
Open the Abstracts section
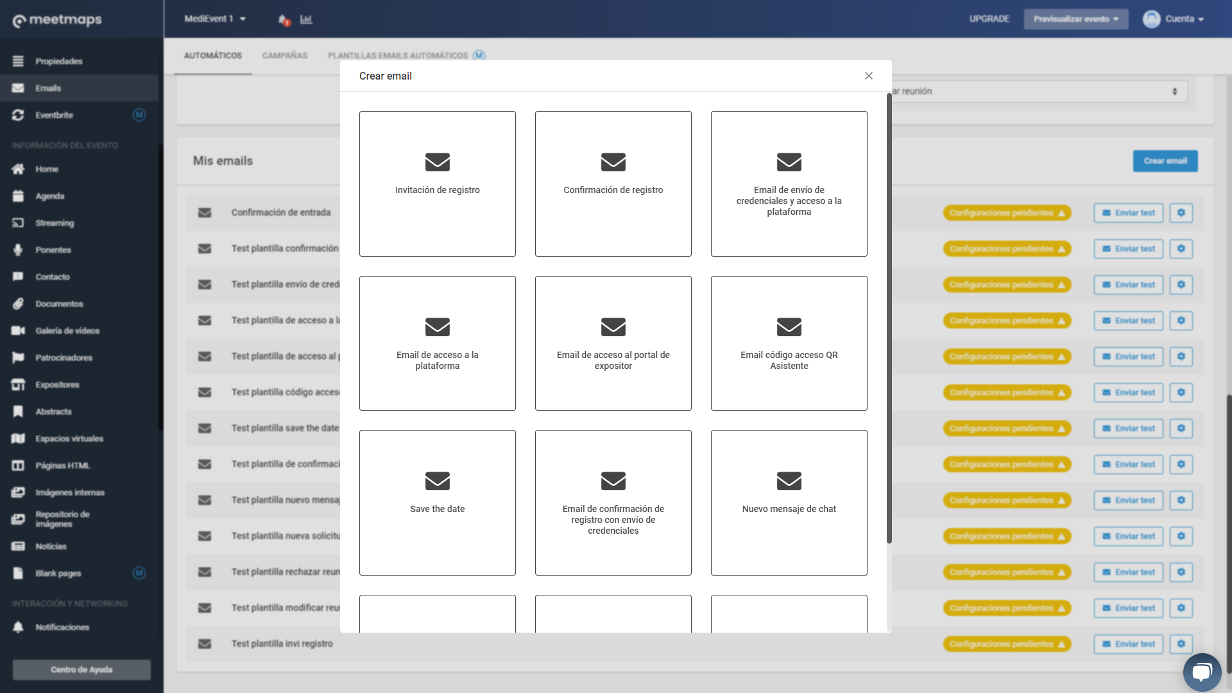(80, 411)
